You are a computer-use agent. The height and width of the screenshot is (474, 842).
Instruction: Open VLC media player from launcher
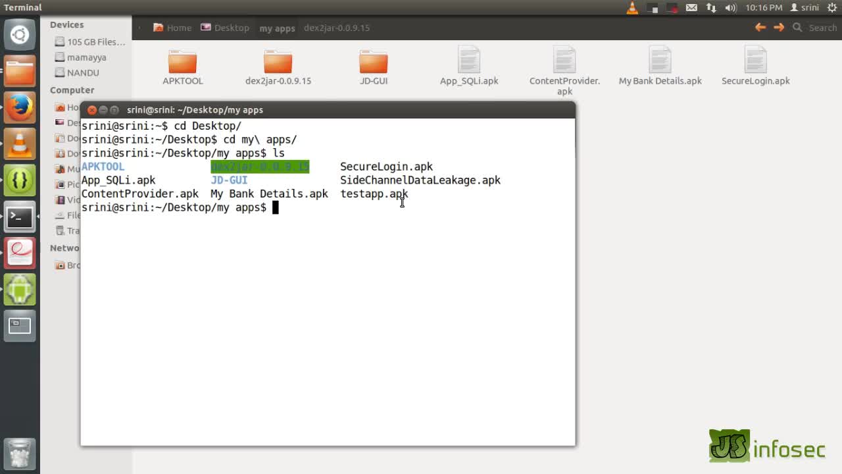(x=20, y=144)
